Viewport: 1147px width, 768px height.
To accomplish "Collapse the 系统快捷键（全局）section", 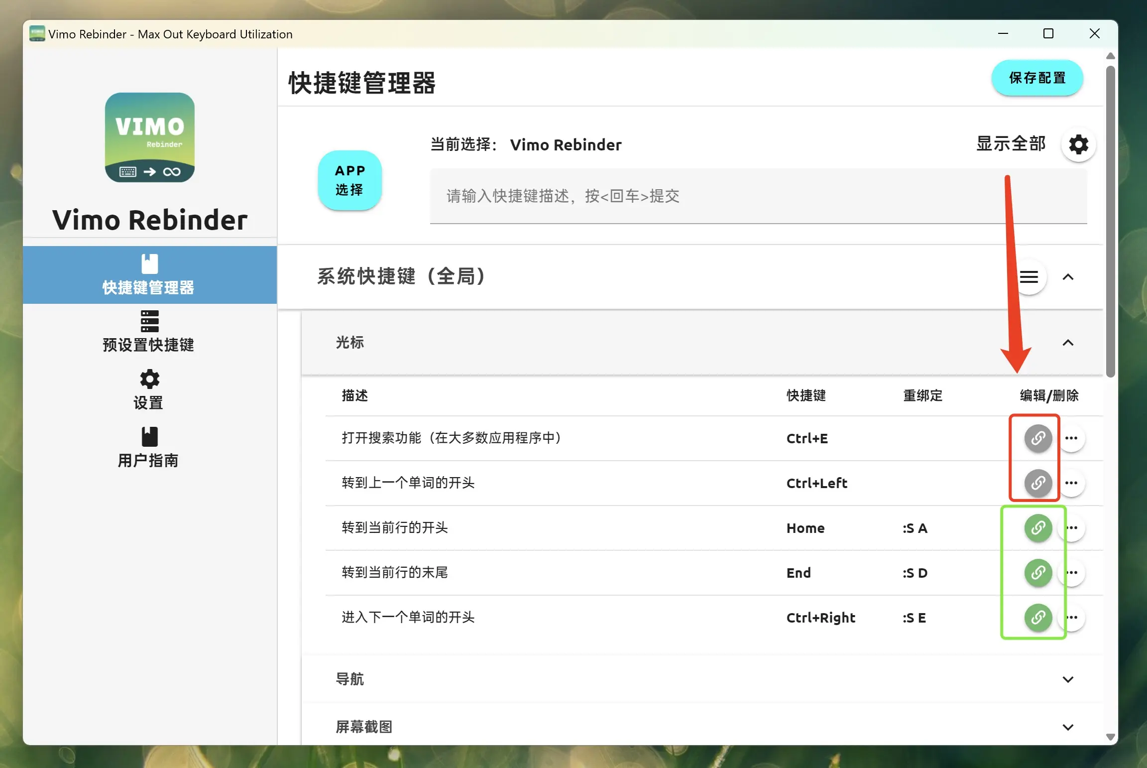I will (x=1068, y=277).
